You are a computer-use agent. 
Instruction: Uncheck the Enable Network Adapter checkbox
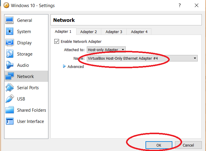[57, 41]
